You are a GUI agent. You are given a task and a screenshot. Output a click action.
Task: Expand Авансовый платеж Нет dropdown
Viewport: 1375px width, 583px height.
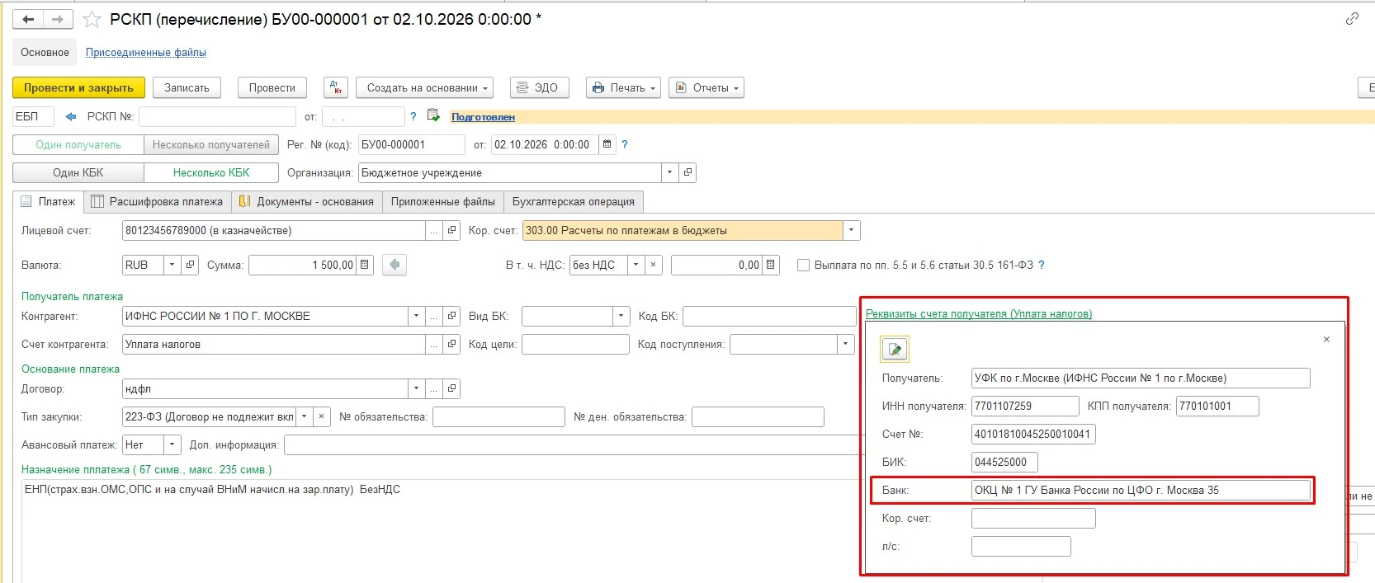172,444
